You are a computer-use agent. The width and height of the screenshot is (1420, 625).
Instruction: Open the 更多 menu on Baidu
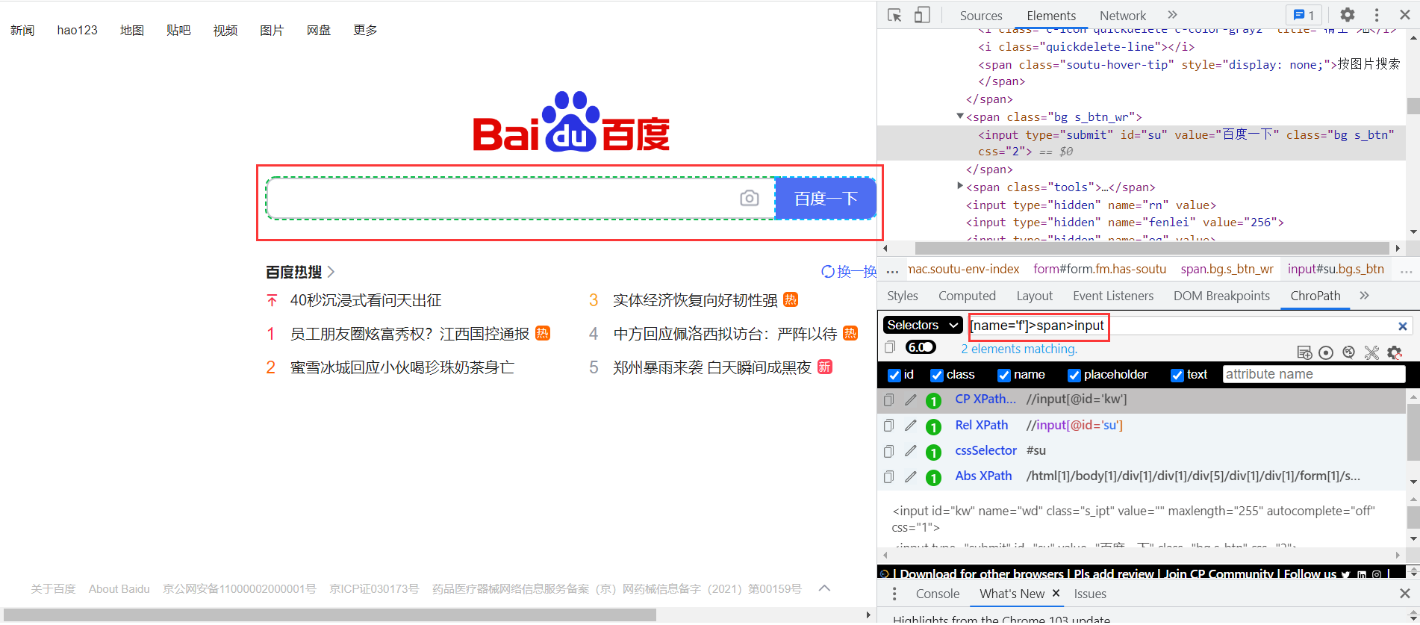[x=365, y=30]
